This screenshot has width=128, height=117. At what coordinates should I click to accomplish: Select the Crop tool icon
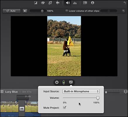pyautogui.click(x=50, y=3)
